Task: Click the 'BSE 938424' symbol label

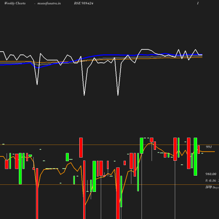Action: pos(84,3)
